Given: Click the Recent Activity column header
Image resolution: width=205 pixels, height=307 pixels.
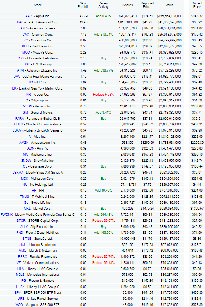Looking at the screenshot, I should point(103,5).
